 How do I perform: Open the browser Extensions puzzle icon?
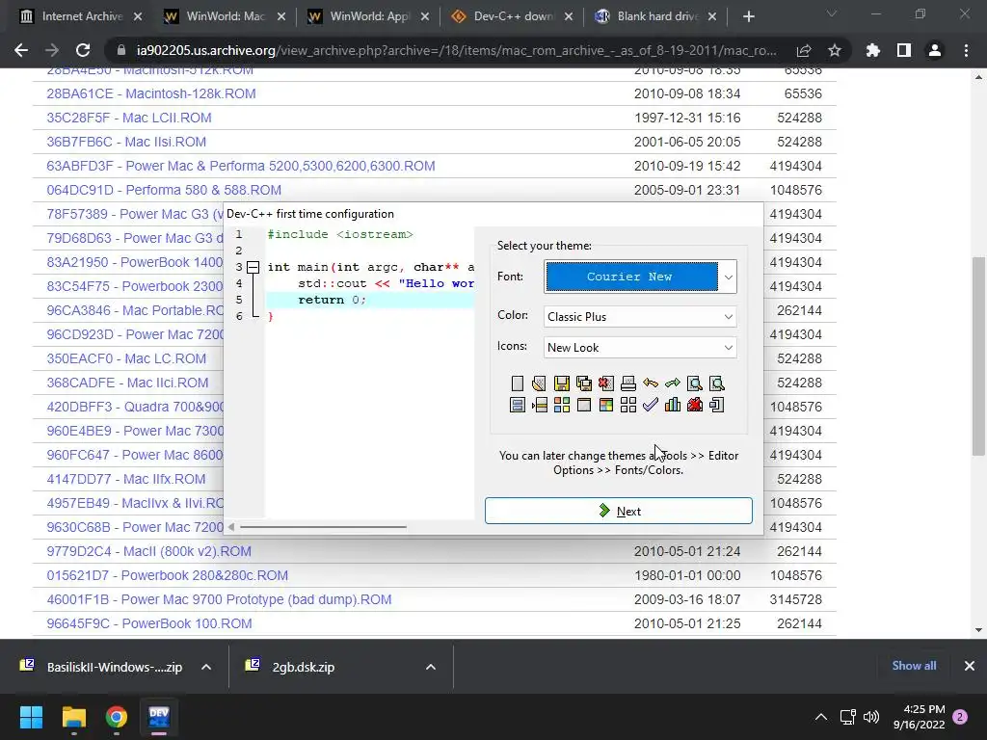pos(873,50)
